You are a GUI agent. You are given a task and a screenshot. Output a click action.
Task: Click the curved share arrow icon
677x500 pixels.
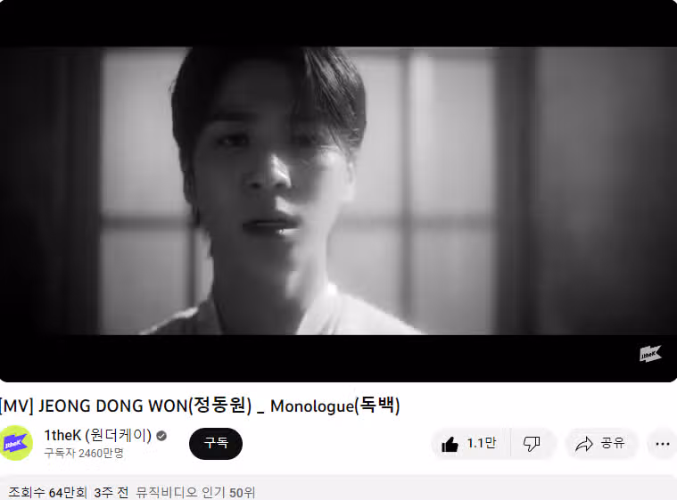[584, 444]
